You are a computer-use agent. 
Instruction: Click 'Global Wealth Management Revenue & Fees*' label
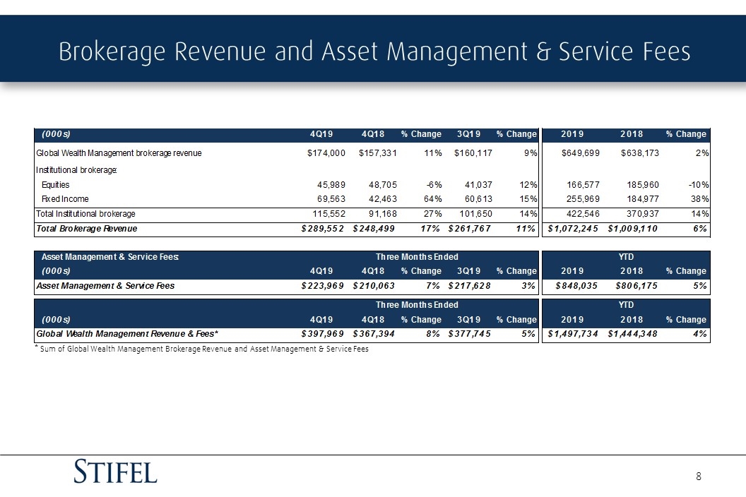pos(127,334)
